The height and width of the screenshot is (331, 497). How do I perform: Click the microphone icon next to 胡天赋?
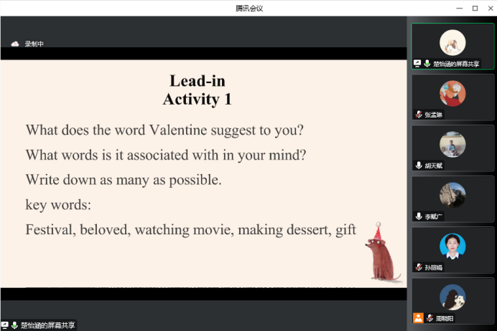coord(419,165)
